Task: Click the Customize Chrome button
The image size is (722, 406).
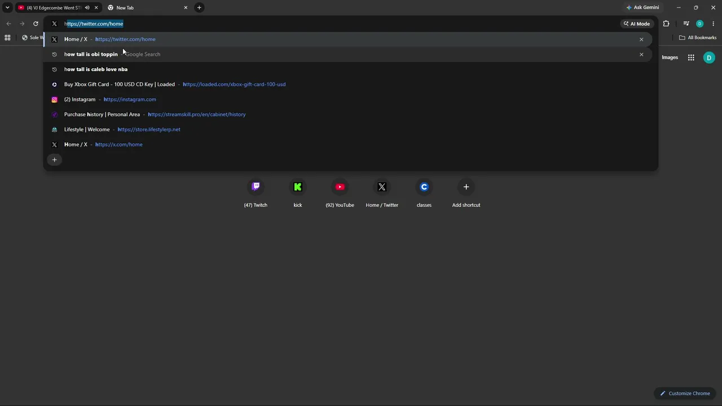Action: tap(685, 393)
